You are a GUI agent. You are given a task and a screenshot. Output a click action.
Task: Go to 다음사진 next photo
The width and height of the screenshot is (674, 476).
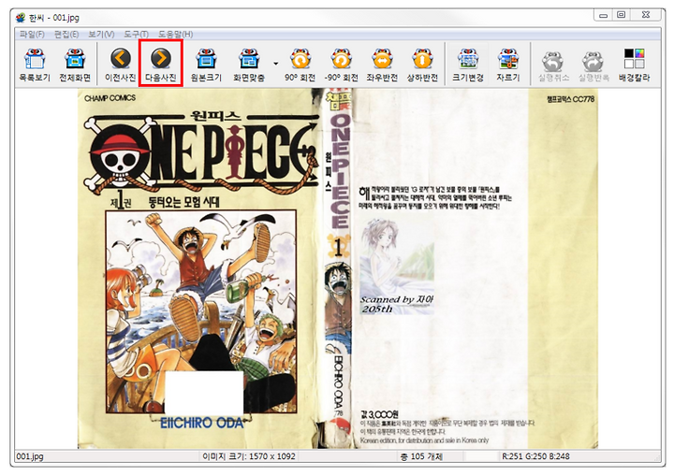click(161, 65)
